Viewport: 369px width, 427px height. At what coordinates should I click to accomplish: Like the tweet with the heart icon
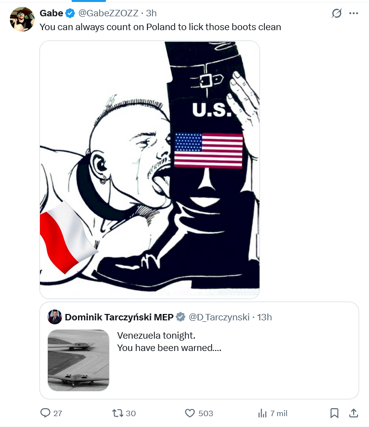[x=189, y=413]
